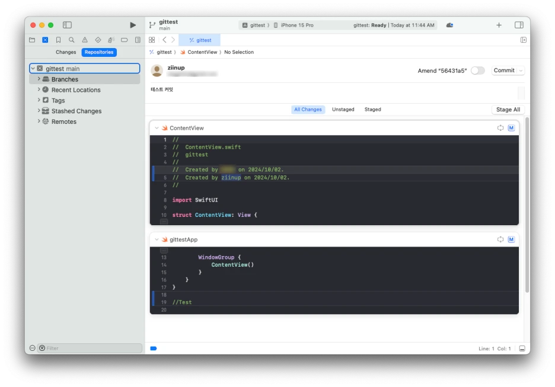Screen dimensions: 555x387
Task: Click the vertical scrollbar of the changes list
Action: coord(527,204)
